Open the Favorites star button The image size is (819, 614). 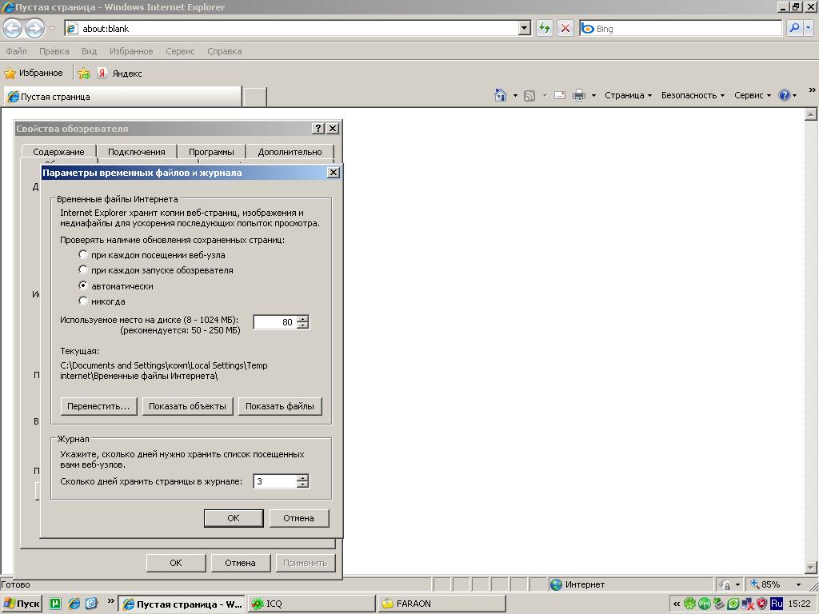(x=34, y=73)
